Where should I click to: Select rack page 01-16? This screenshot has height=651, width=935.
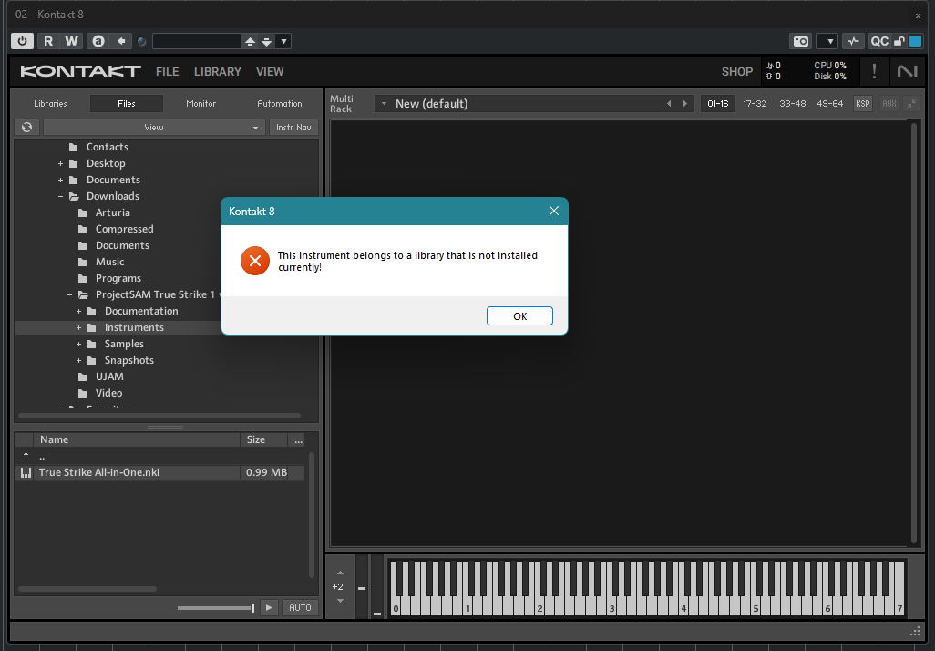[x=717, y=104]
